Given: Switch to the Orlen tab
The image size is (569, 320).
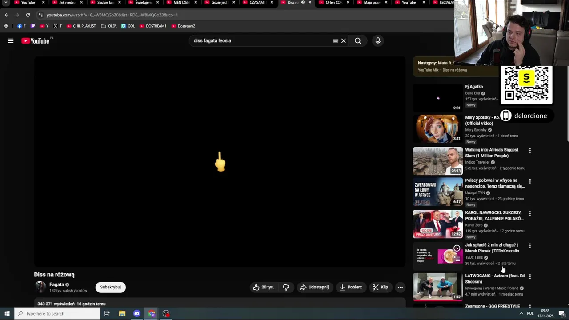Looking at the screenshot, I should click(333, 2).
